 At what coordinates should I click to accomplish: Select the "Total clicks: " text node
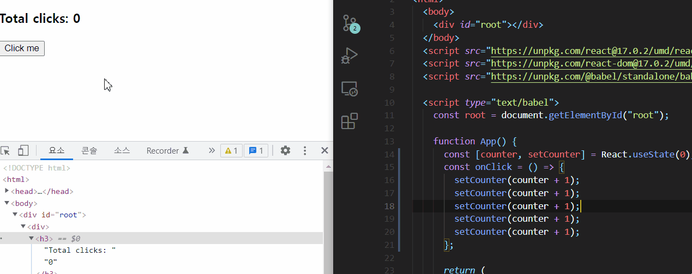coord(80,250)
